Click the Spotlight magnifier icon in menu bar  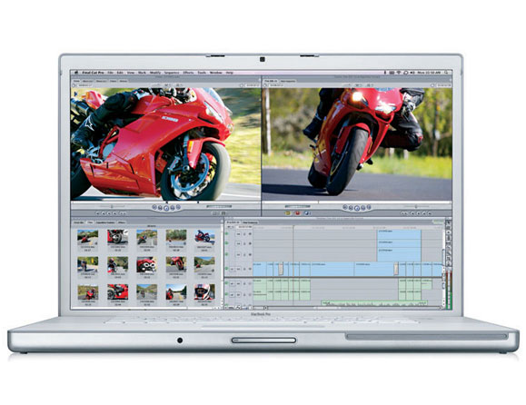coord(446,72)
